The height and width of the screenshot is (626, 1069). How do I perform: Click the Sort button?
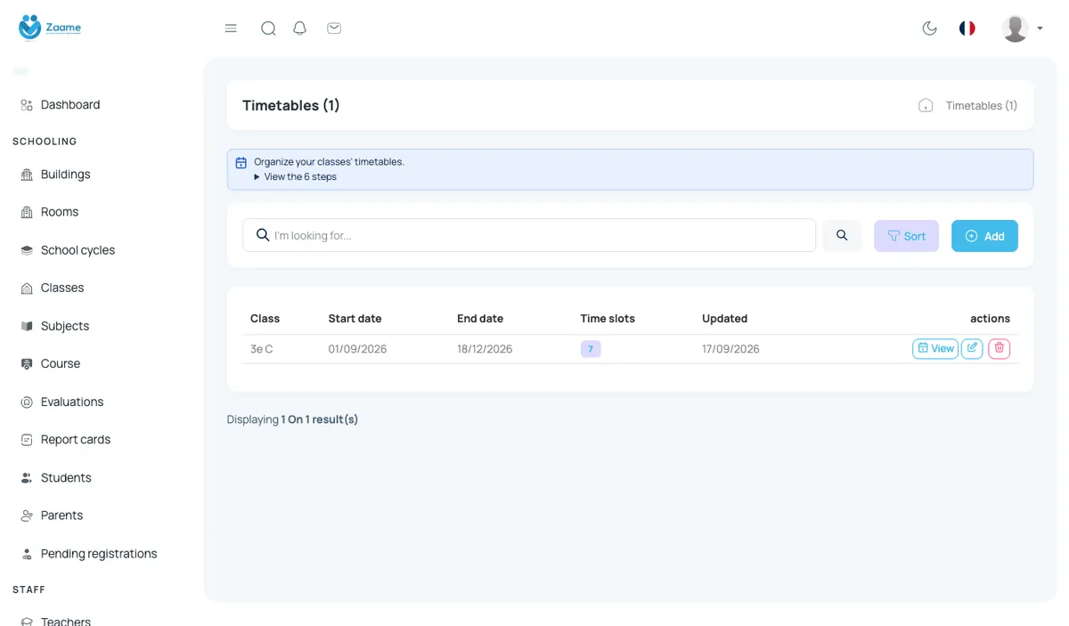906,236
